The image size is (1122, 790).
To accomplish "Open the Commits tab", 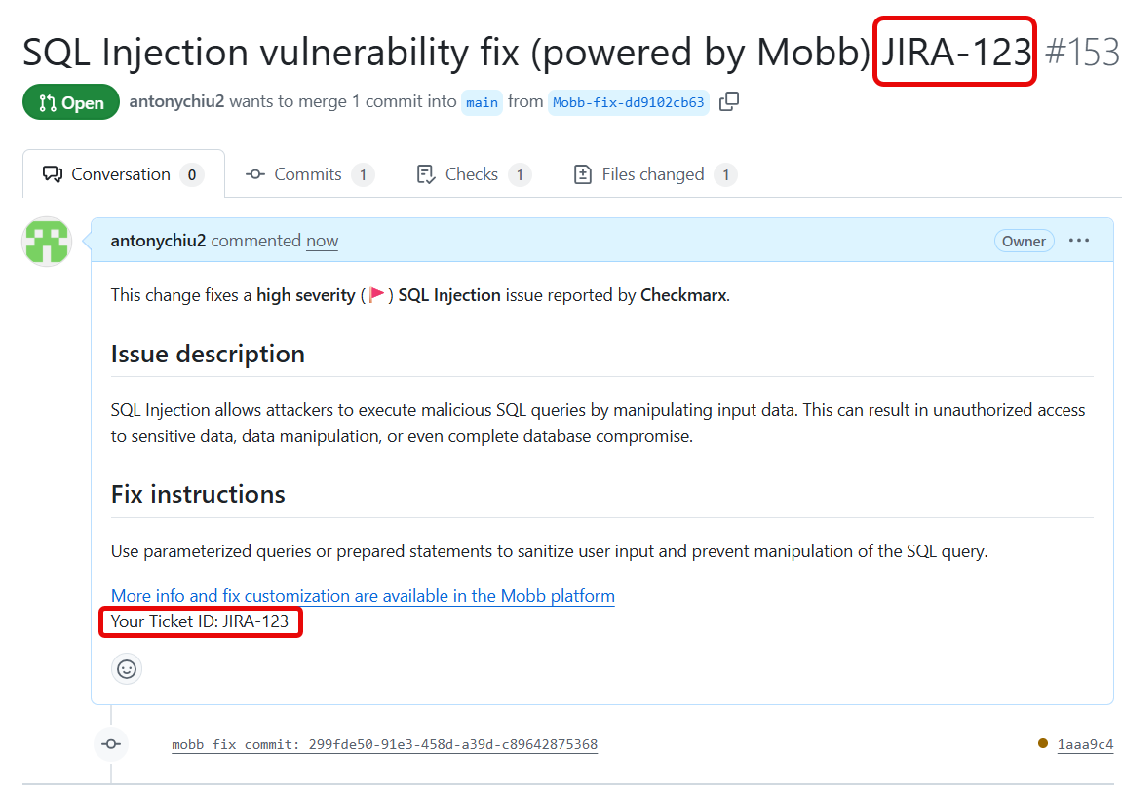I will (308, 174).
